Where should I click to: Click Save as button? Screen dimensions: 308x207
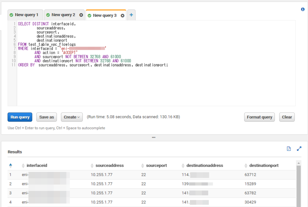click(x=47, y=117)
